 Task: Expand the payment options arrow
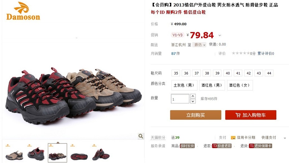[285, 138]
